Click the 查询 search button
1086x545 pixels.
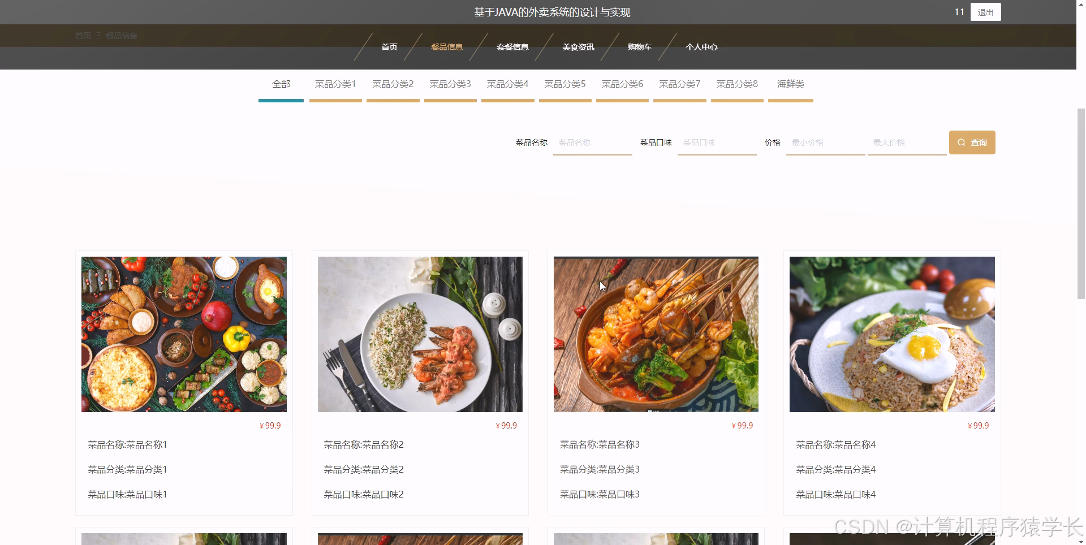click(972, 142)
